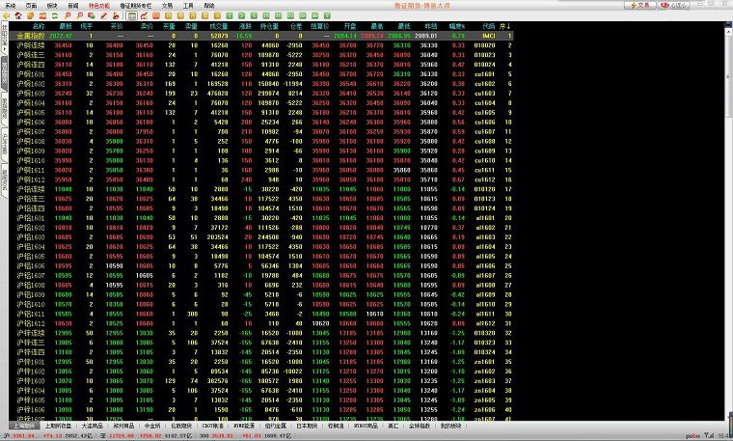Switch to the 全球指数 tab

pos(420,426)
